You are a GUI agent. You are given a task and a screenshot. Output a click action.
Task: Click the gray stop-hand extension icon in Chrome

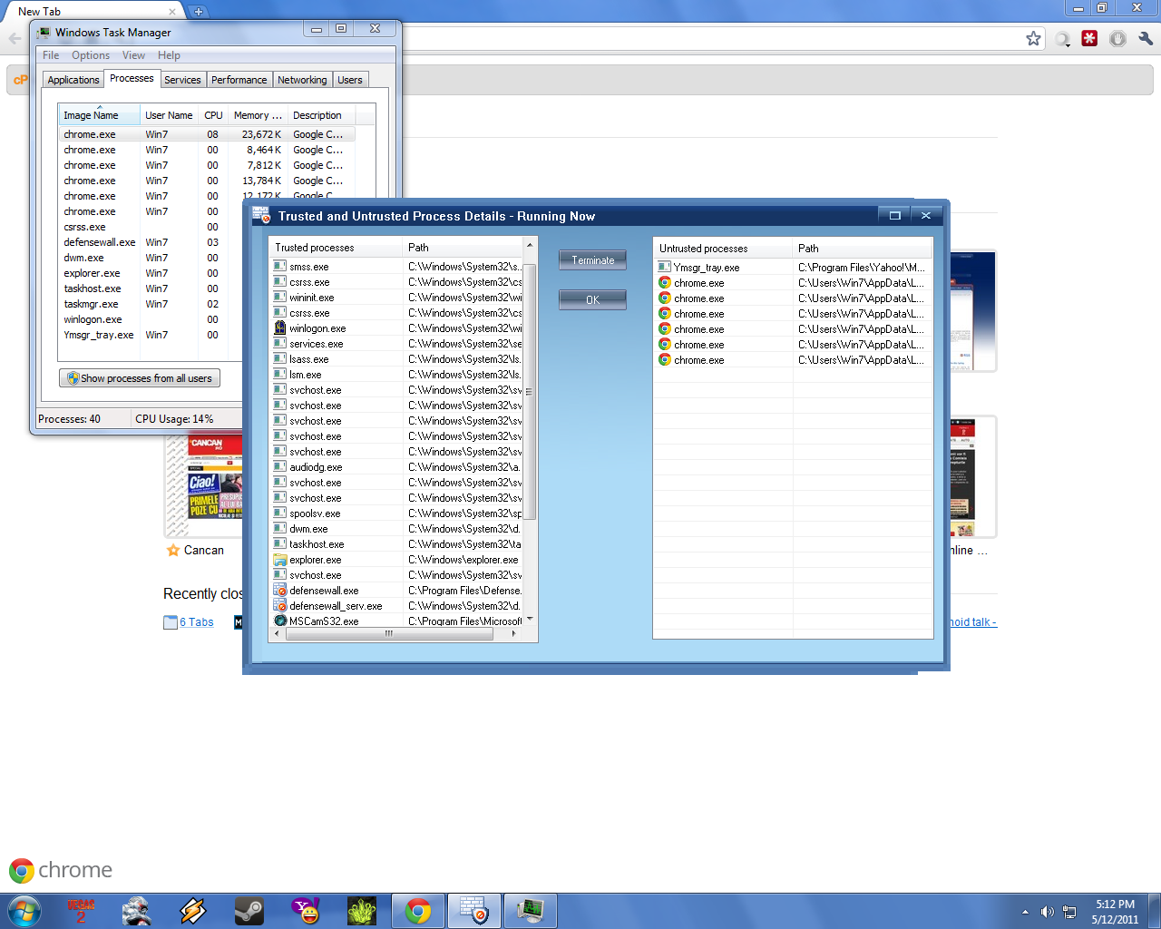coord(1117,38)
